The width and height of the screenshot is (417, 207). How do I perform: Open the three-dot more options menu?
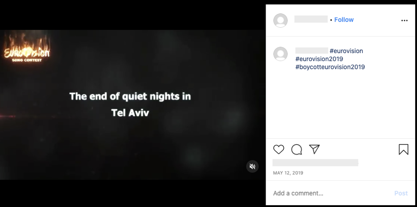(x=404, y=21)
